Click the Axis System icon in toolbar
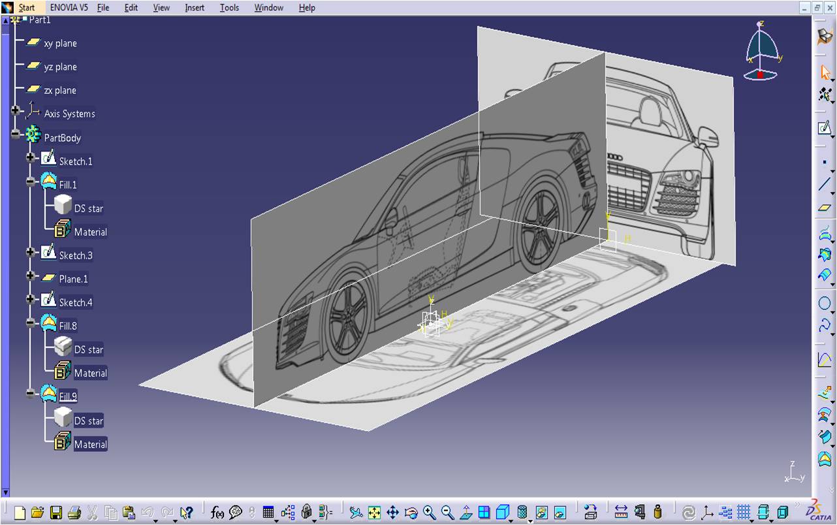Screen dimensions: 837x525 (x=707, y=513)
